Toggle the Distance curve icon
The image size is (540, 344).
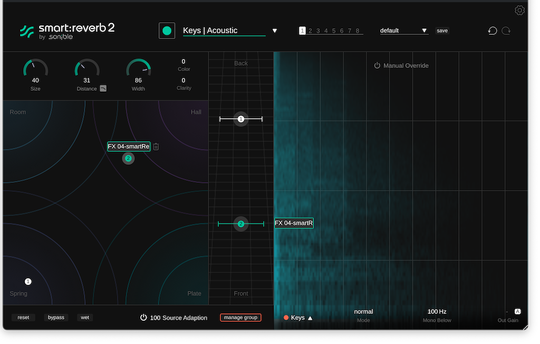tap(103, 89)
